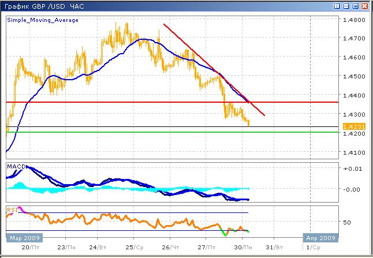Click the 1.4800 price axis label
373x258 pixels.
352,20
